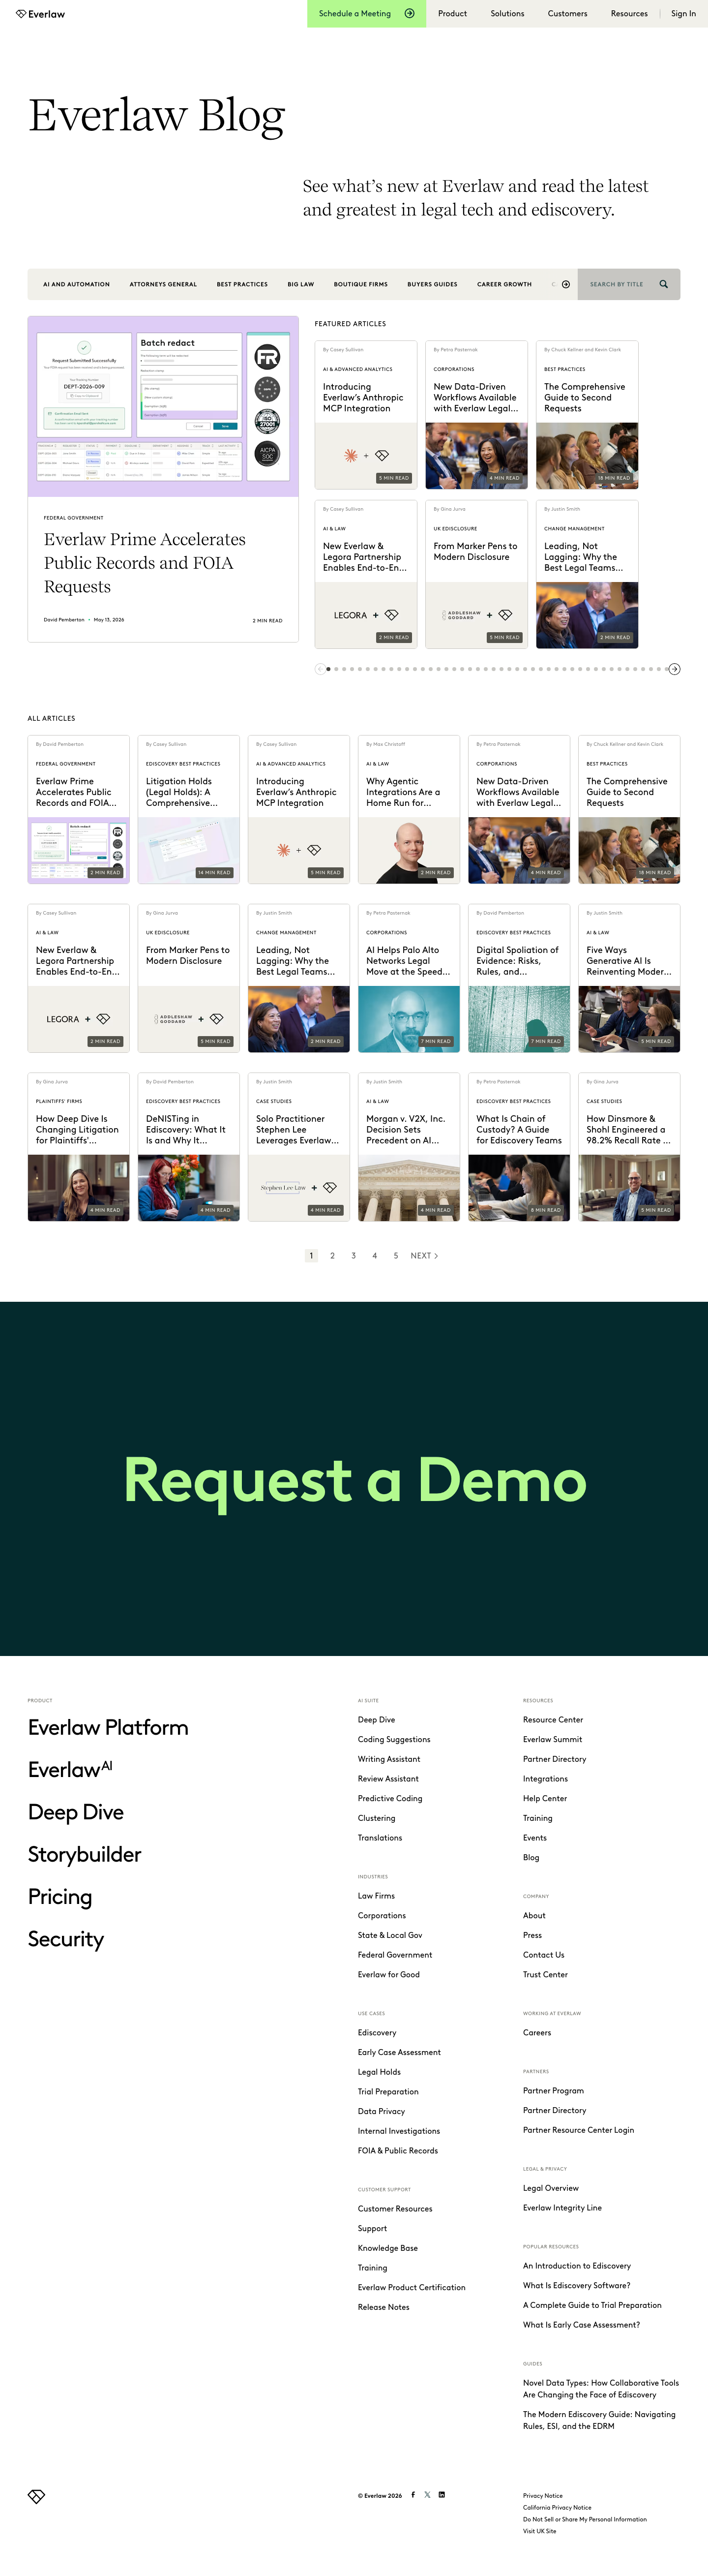Open Storybuilder in footer
This screenshot has height=2576, width=708.
tap(85, 1855)
